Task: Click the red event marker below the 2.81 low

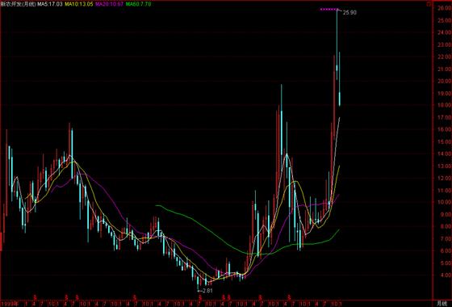Action: 200,296
